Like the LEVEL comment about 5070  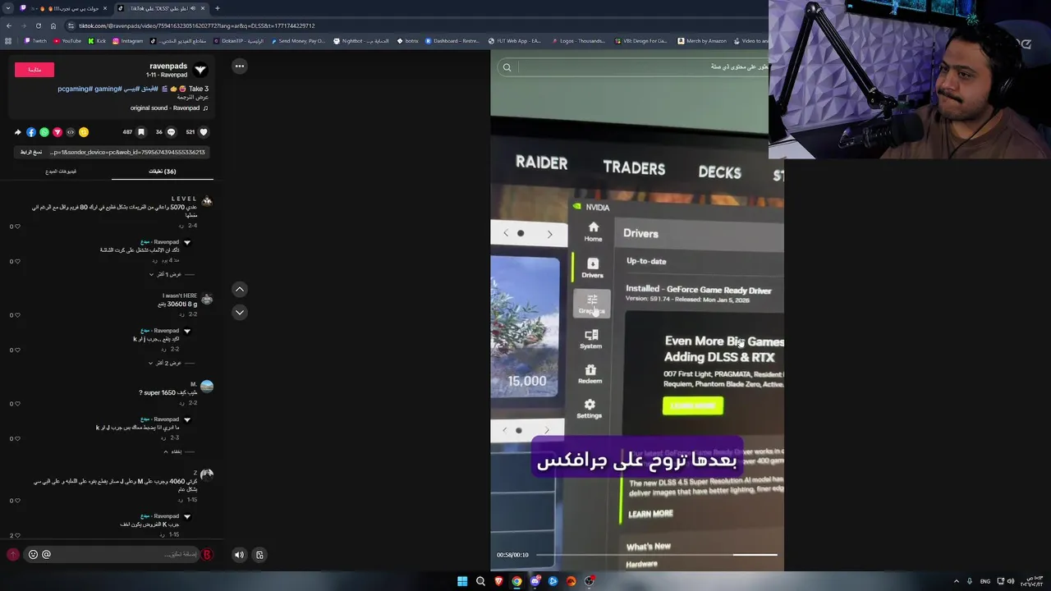pos(17,227)
